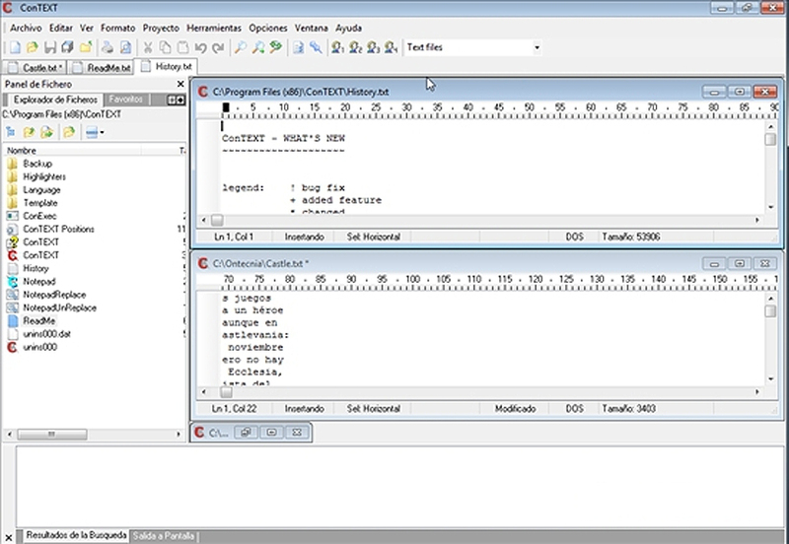Open Print Preview from the toolbar

point(125,47)
